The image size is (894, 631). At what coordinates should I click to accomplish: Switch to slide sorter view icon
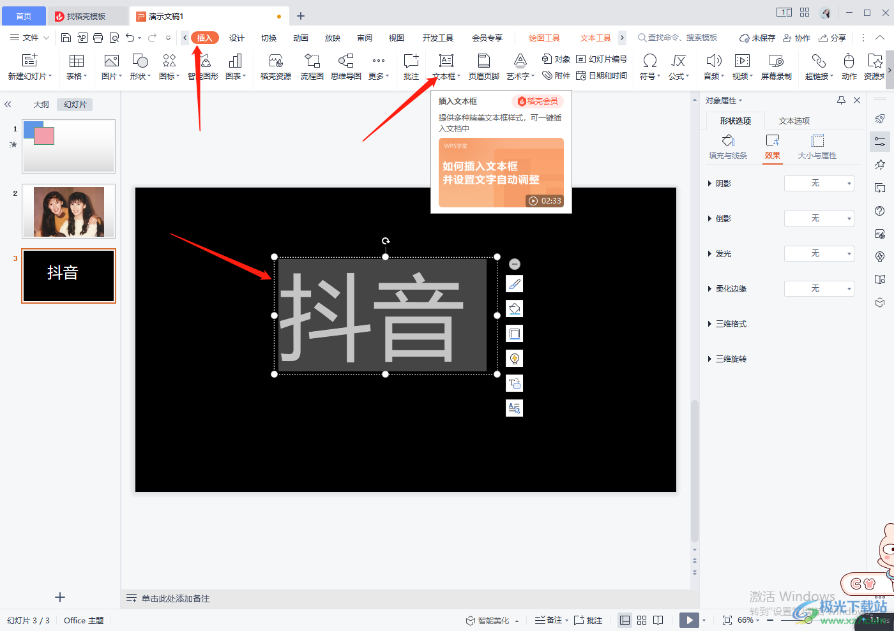(x=642, y=620)
